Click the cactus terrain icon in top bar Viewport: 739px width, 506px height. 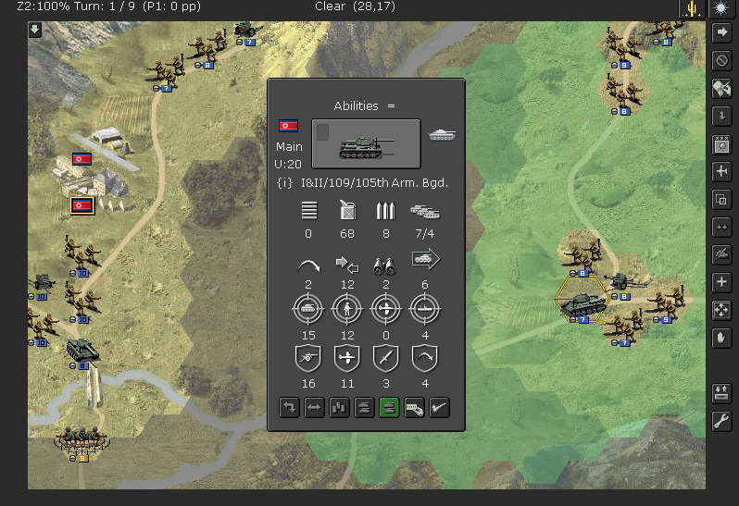pos(693,8)
